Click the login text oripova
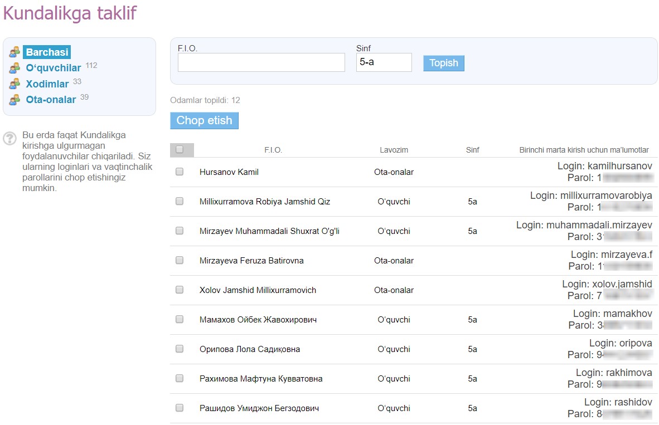Viewport: 659px width, 425px height. pos(636,343)
